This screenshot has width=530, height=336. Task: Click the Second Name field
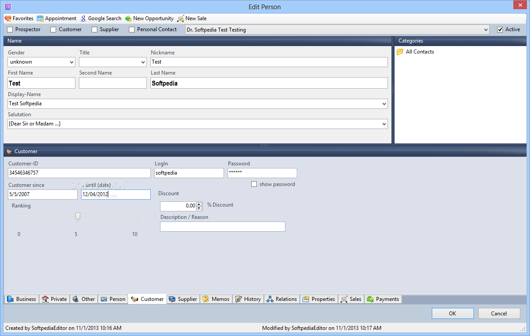[113, 83]
